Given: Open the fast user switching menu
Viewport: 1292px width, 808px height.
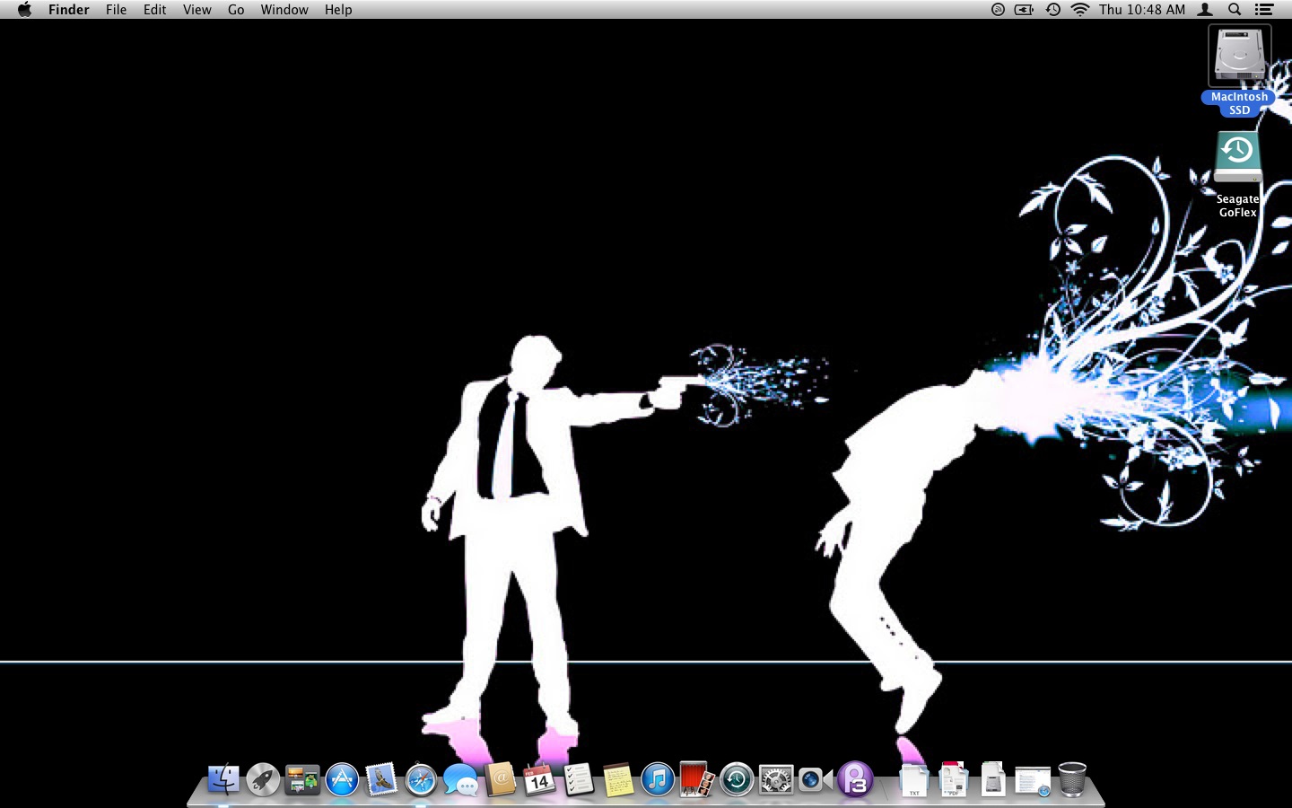Looking at the screenshot, I should (x=1206, y=10).
